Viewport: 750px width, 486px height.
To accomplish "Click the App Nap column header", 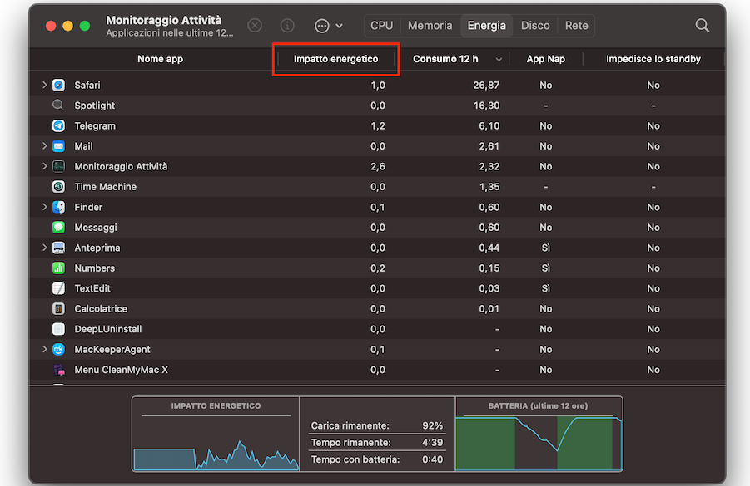I will [545, 59].
